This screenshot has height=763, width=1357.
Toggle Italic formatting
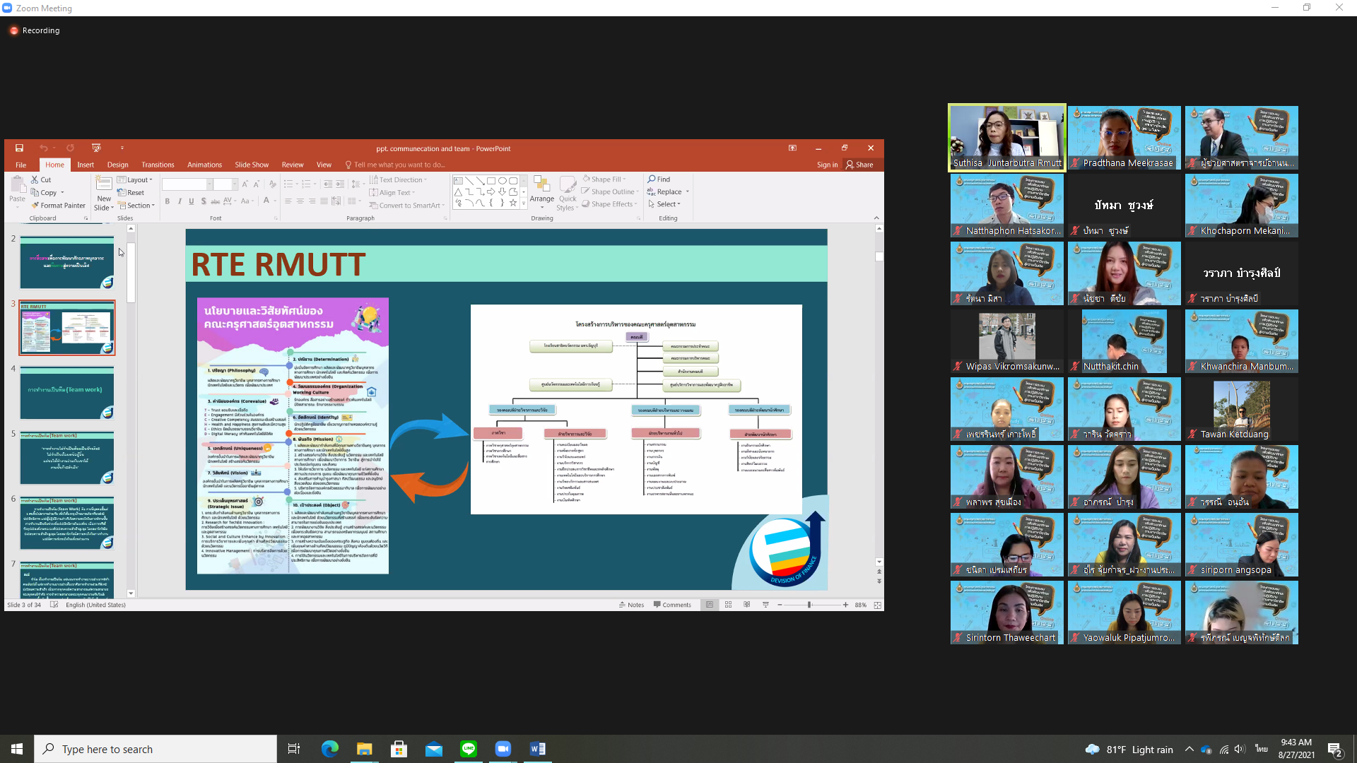point(180,201)
